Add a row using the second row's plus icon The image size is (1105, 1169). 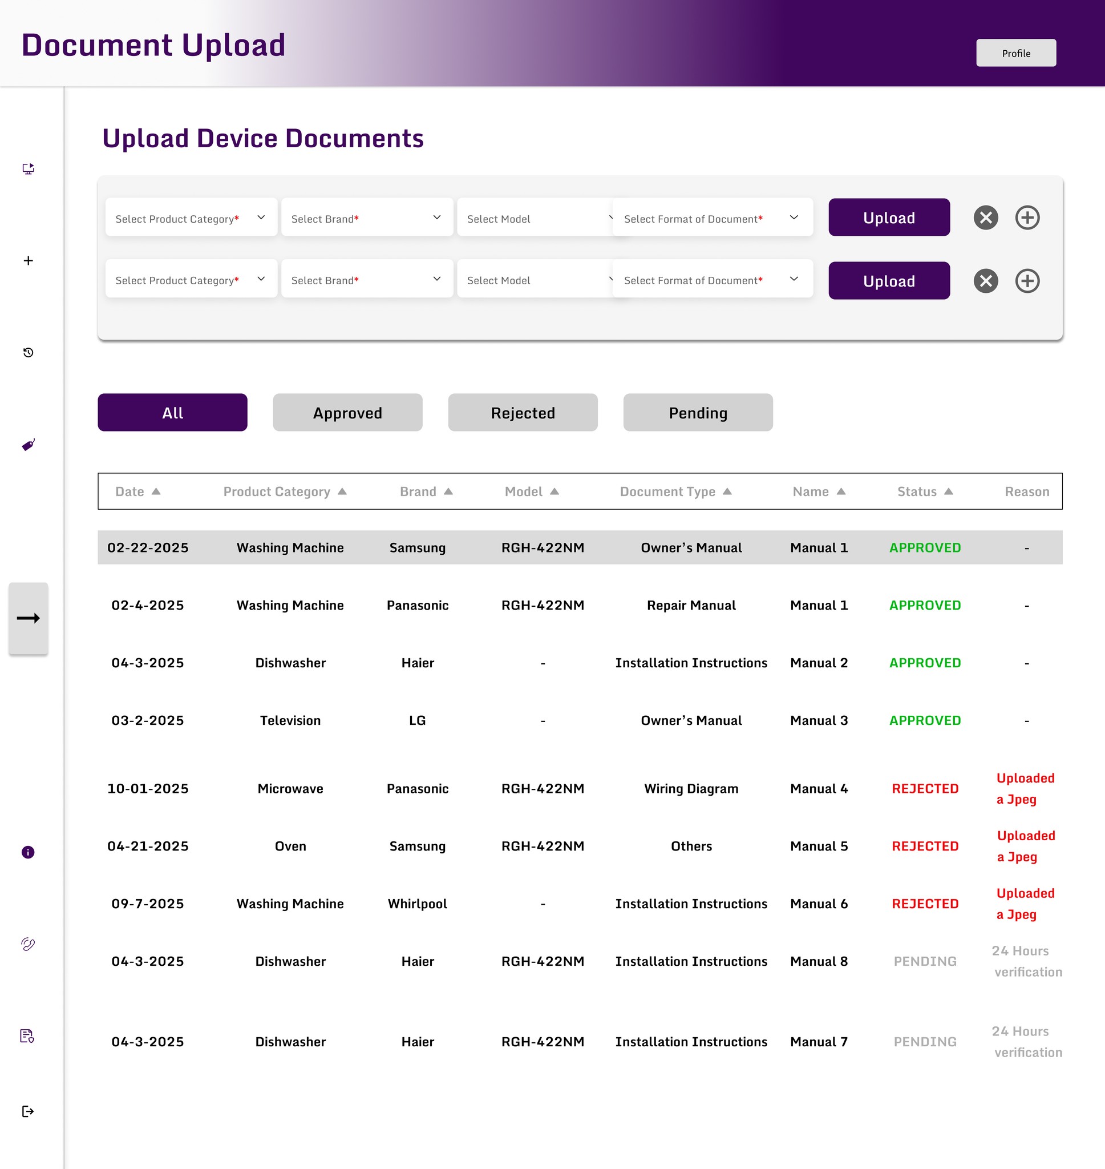pyautogui.click(x=1027, y=281)
